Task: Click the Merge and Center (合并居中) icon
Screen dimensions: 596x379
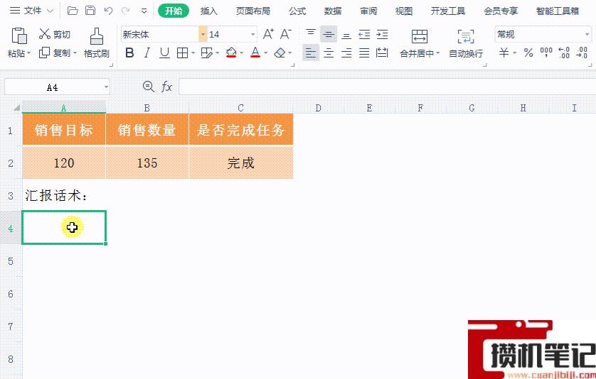Action: pos(420,36)
